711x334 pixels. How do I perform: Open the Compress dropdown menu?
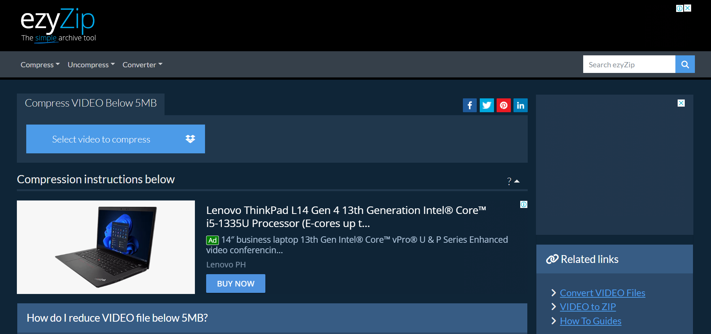[40, 65]
